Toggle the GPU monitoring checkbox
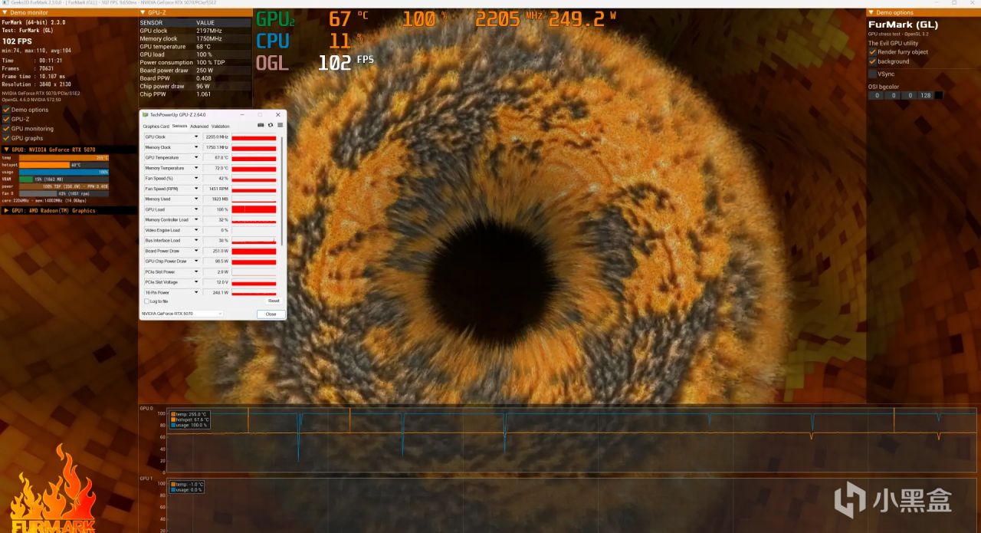981x533 pixels. [6, 129]
